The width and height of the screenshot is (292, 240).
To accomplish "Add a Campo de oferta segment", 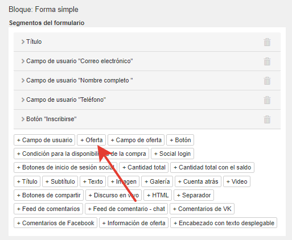I will point(136,140).
